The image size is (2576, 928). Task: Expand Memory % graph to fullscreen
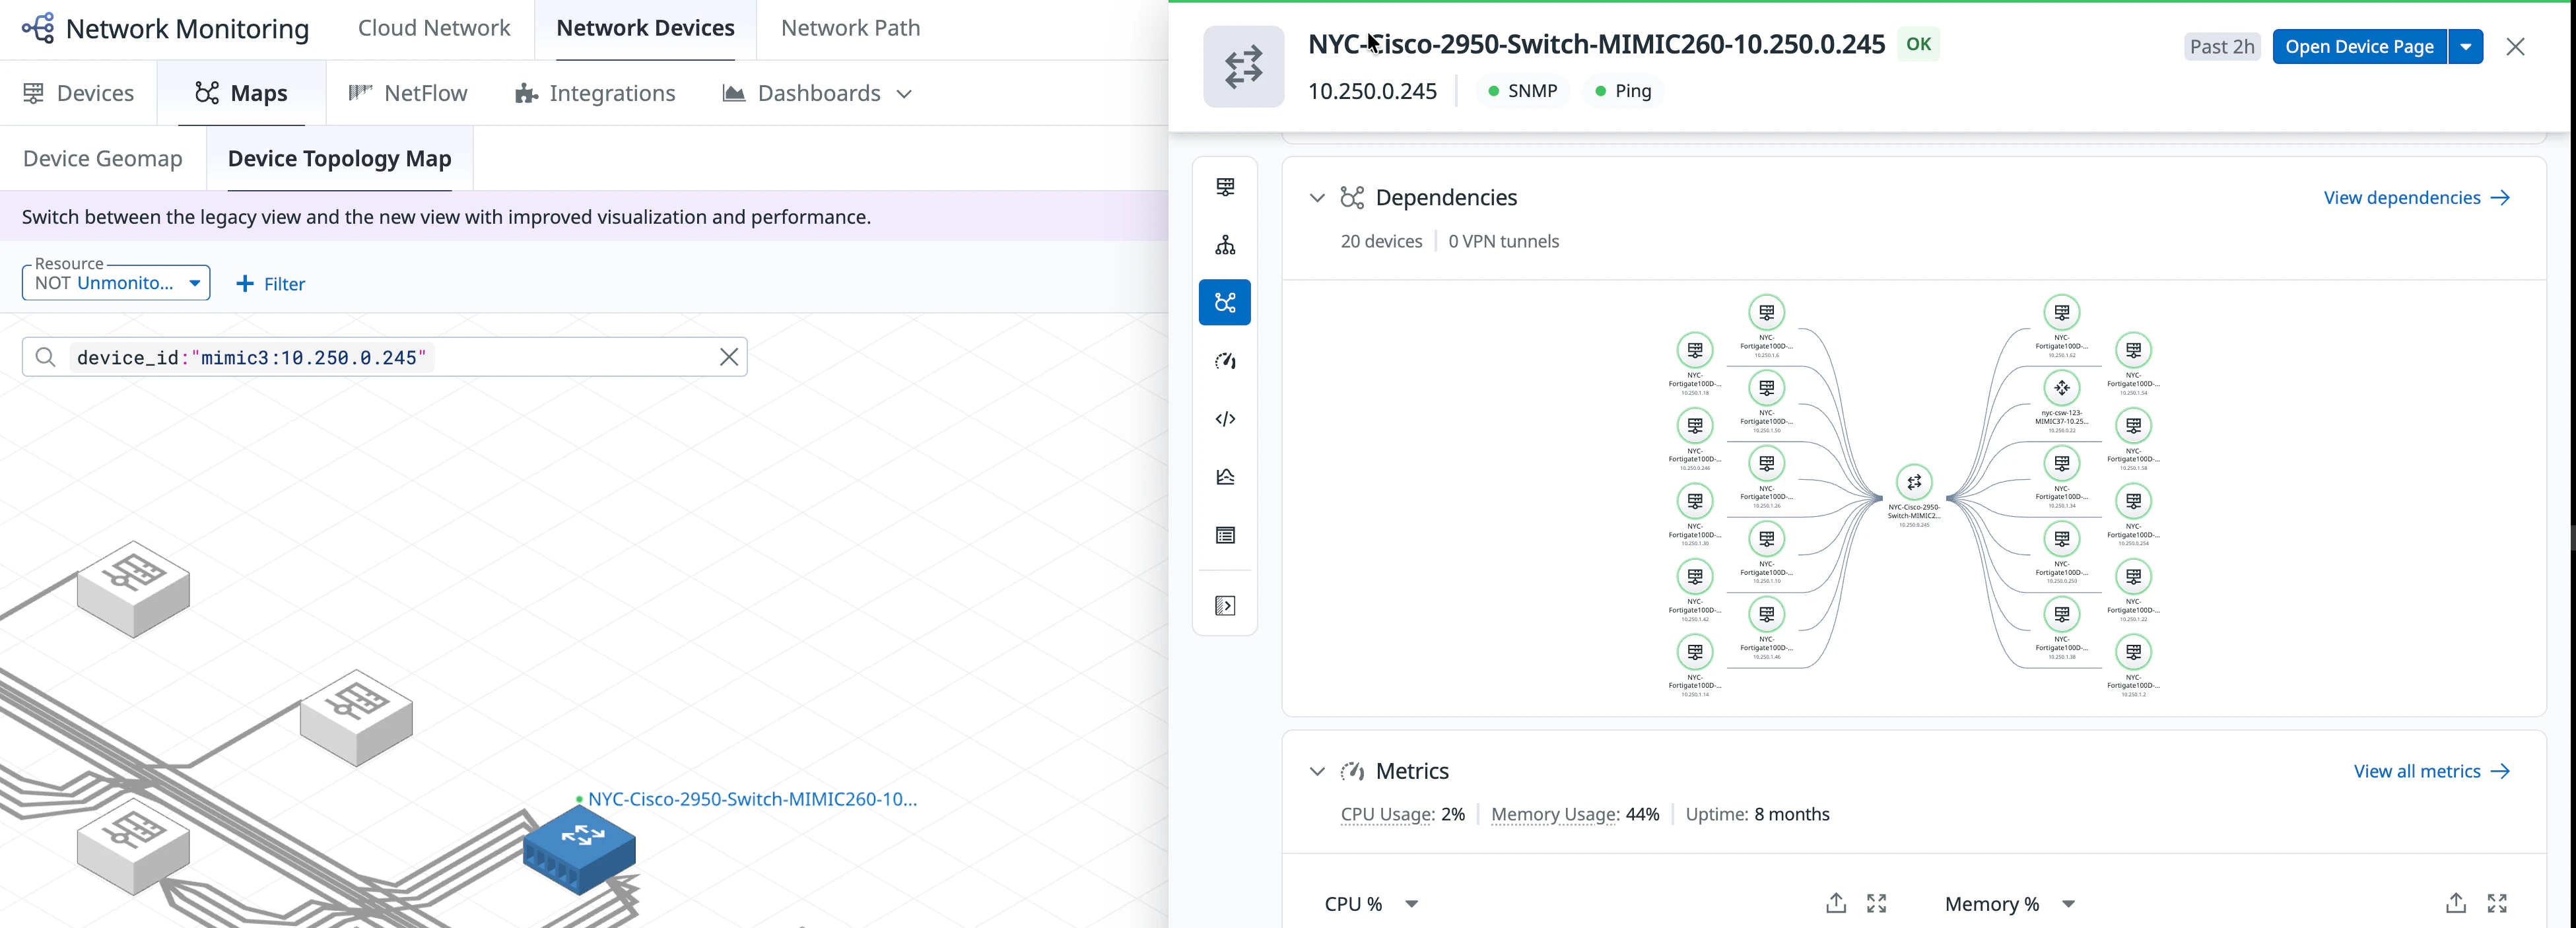tap(2496, 904)
